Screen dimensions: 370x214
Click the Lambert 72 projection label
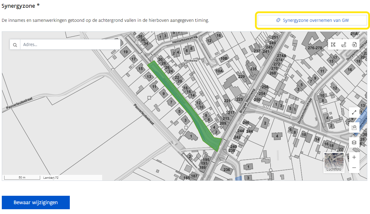tap(51, 178)
